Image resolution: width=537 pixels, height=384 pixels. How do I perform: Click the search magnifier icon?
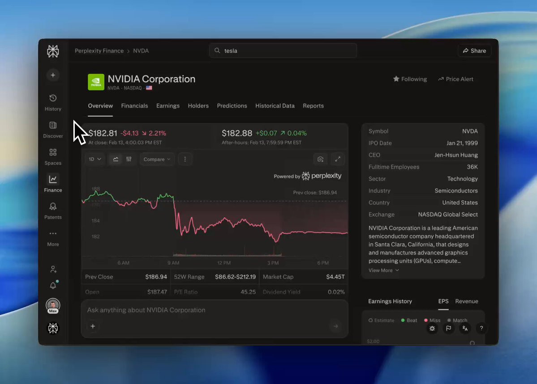point(217,51)
